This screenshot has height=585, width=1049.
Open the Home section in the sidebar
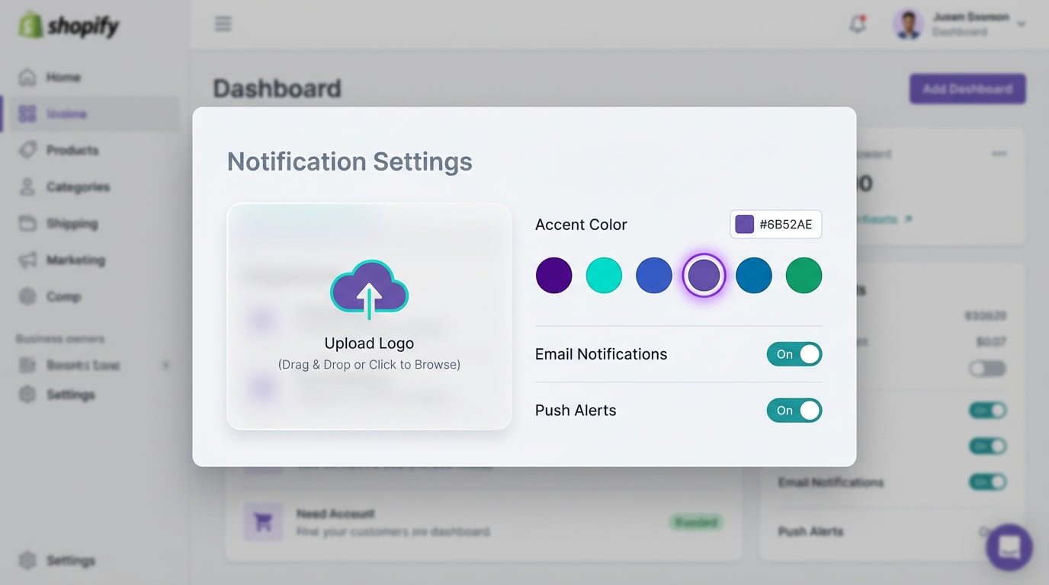(x=63, y=77)
